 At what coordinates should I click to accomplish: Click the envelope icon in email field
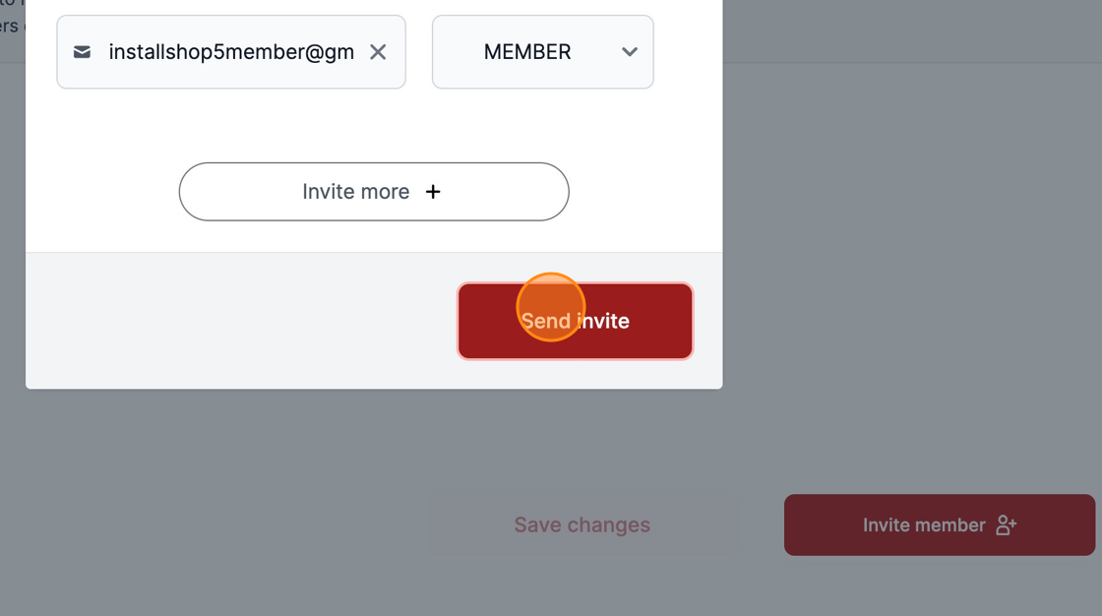[x=83, y=52]
